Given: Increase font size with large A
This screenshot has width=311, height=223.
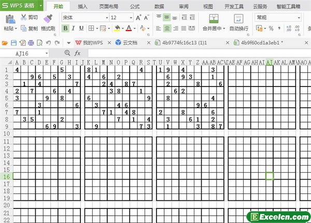Looking at the screenshot, I should click(138, 18).
